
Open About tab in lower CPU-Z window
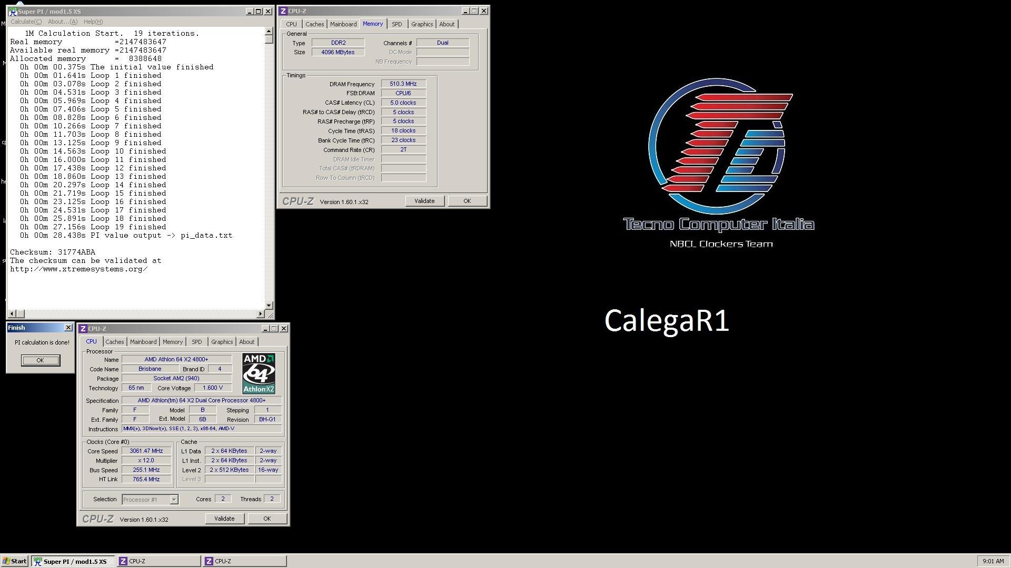pos(246,342)
